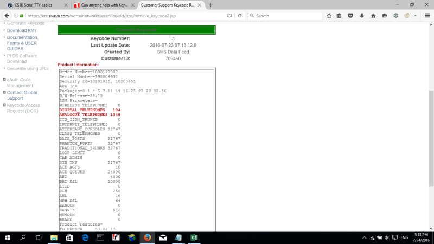Switch to Can anyone help with Key tab

[104, 5]
